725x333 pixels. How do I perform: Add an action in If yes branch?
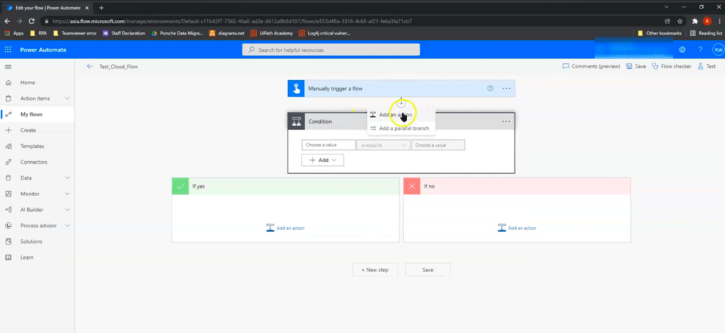pos(285,228)
